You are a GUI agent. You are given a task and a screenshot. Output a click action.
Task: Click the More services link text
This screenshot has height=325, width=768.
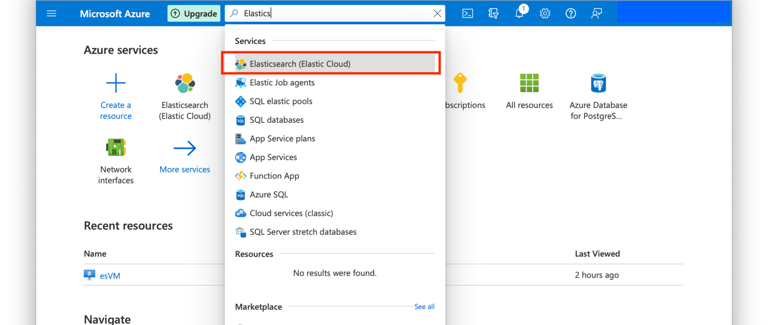pos(185,169)
